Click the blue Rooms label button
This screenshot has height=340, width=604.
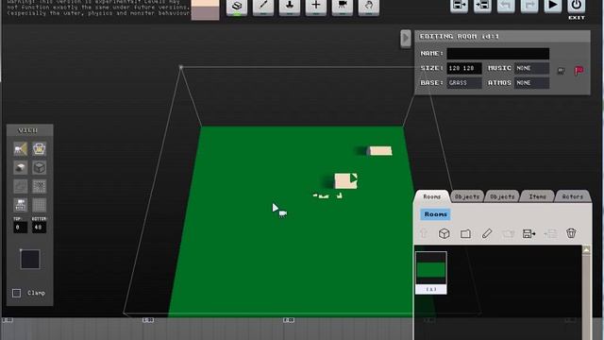pos(435,214)
